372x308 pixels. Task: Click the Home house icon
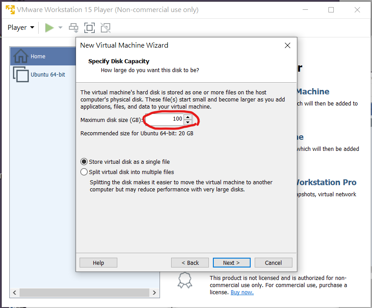(x=20, y=56)
